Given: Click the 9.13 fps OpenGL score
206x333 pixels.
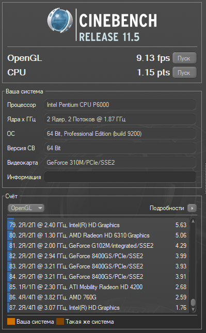Looking at the screenshot, I should tap(153, 58).
